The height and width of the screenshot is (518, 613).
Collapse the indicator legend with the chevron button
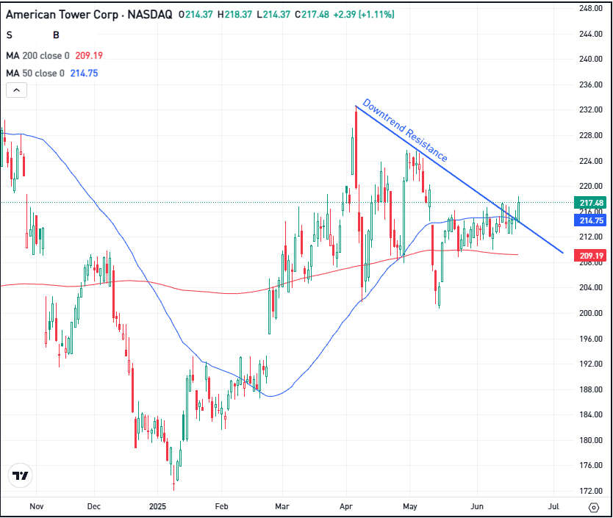pos(16,90)
